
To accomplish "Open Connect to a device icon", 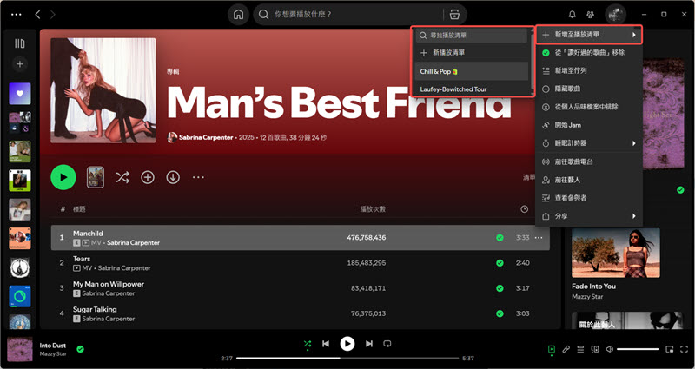I will [595, 349].
